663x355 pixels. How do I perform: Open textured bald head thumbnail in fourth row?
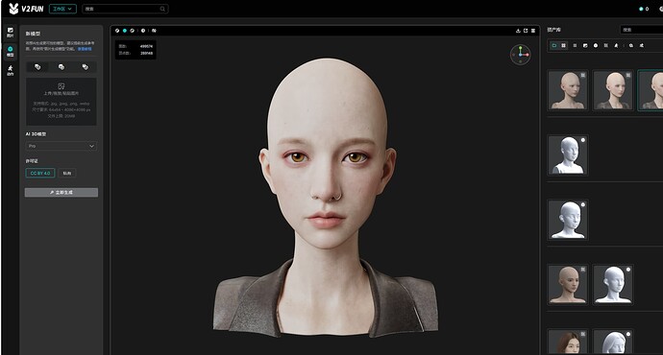click(x=568, y=285)
